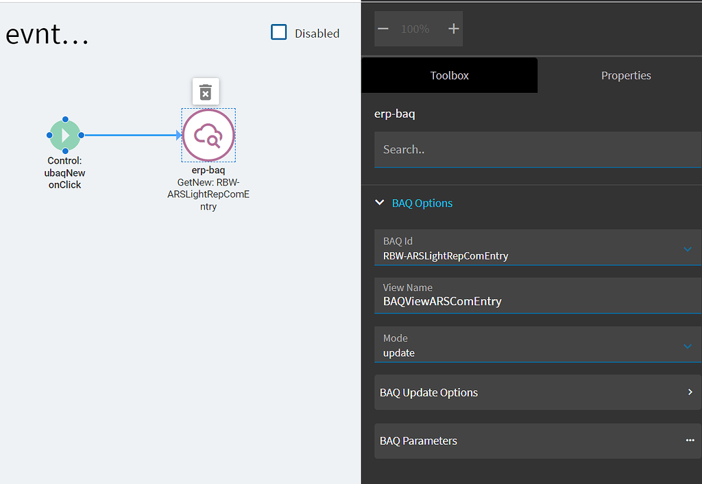Switch to the Toolbox tab
Screen dimensions: 702x484
449,75
